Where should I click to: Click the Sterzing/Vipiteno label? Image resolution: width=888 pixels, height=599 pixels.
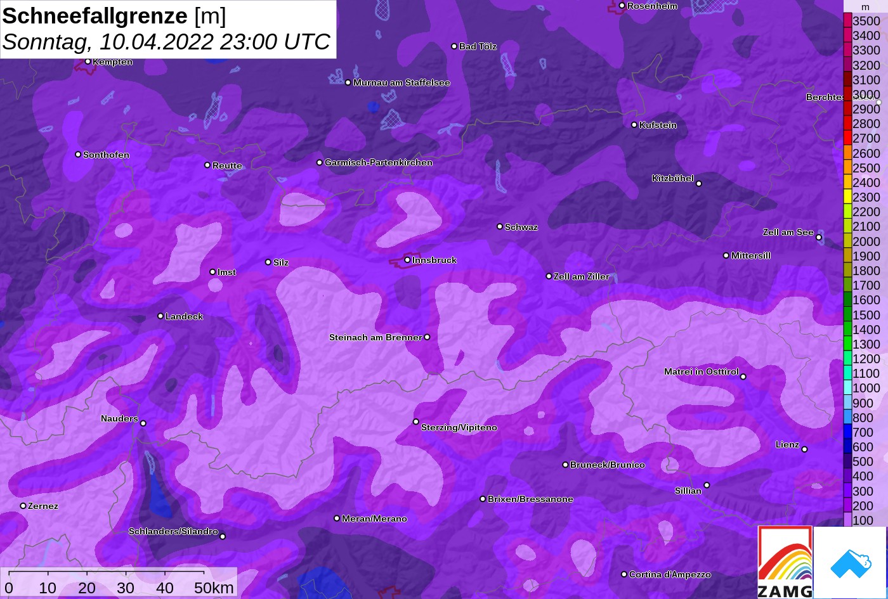click(459, 427)
